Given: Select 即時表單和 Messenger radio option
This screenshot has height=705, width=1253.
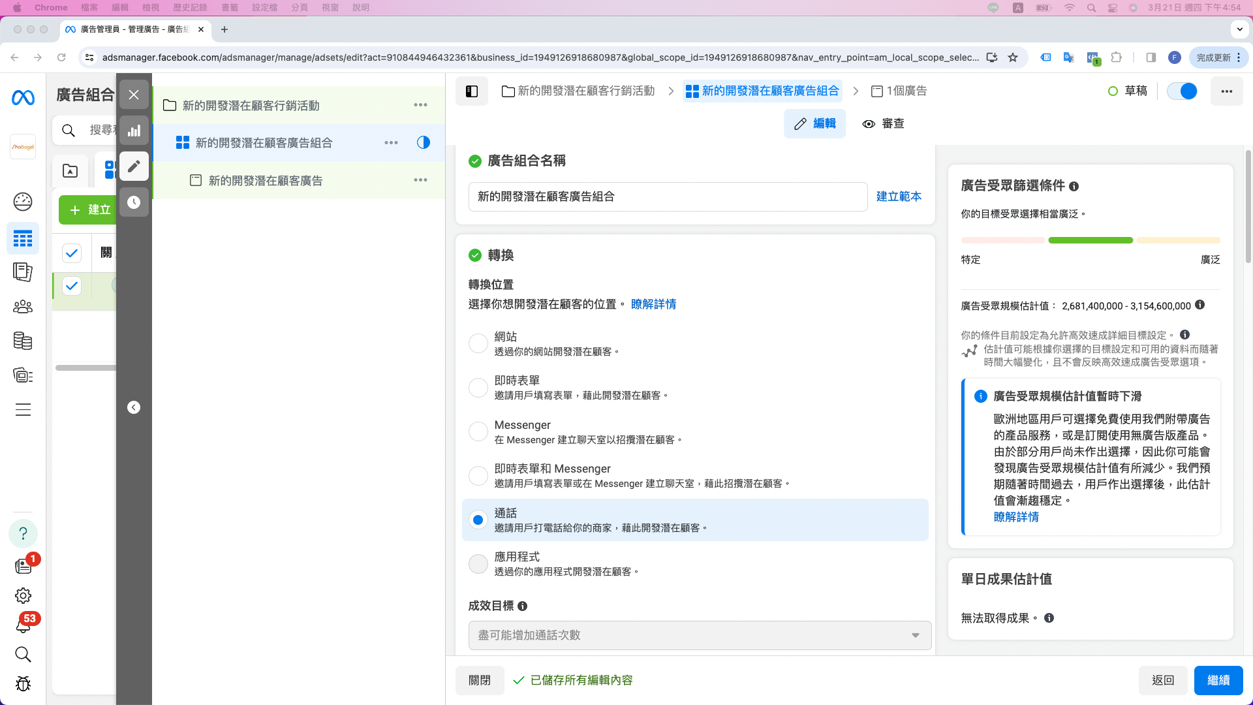Looking at the screenshot, I should pos(478,476).
